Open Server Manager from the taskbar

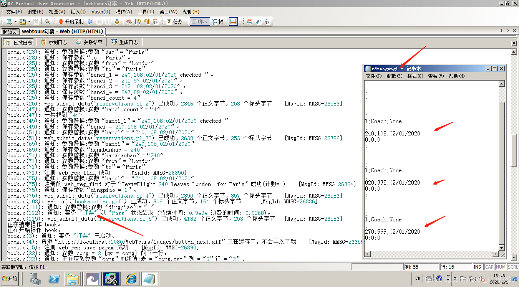[36, 279]
